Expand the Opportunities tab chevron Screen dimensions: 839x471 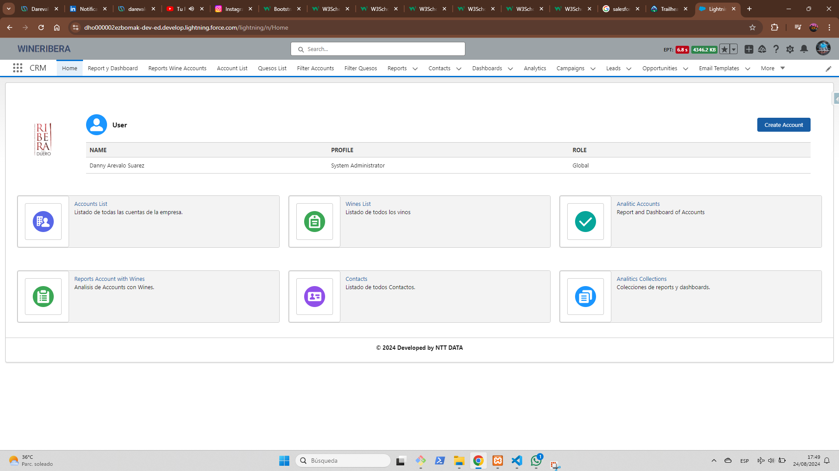[685, 68]
